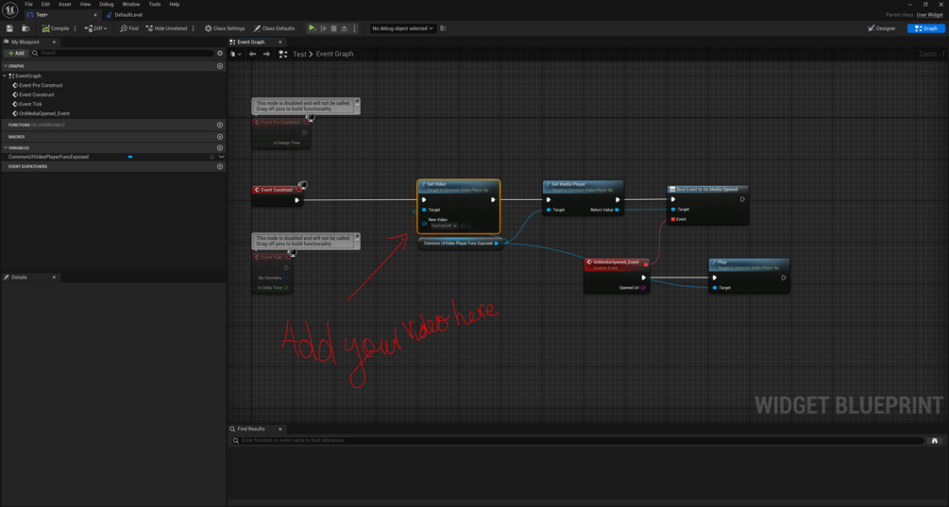Open the Help menu

[x=175, y=4]
